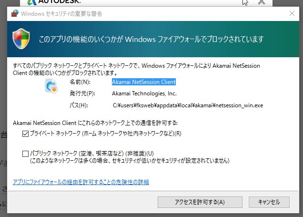Click the dialog title Windows セキュリティの重要な警告
The image size is (303, 217).
61,14
